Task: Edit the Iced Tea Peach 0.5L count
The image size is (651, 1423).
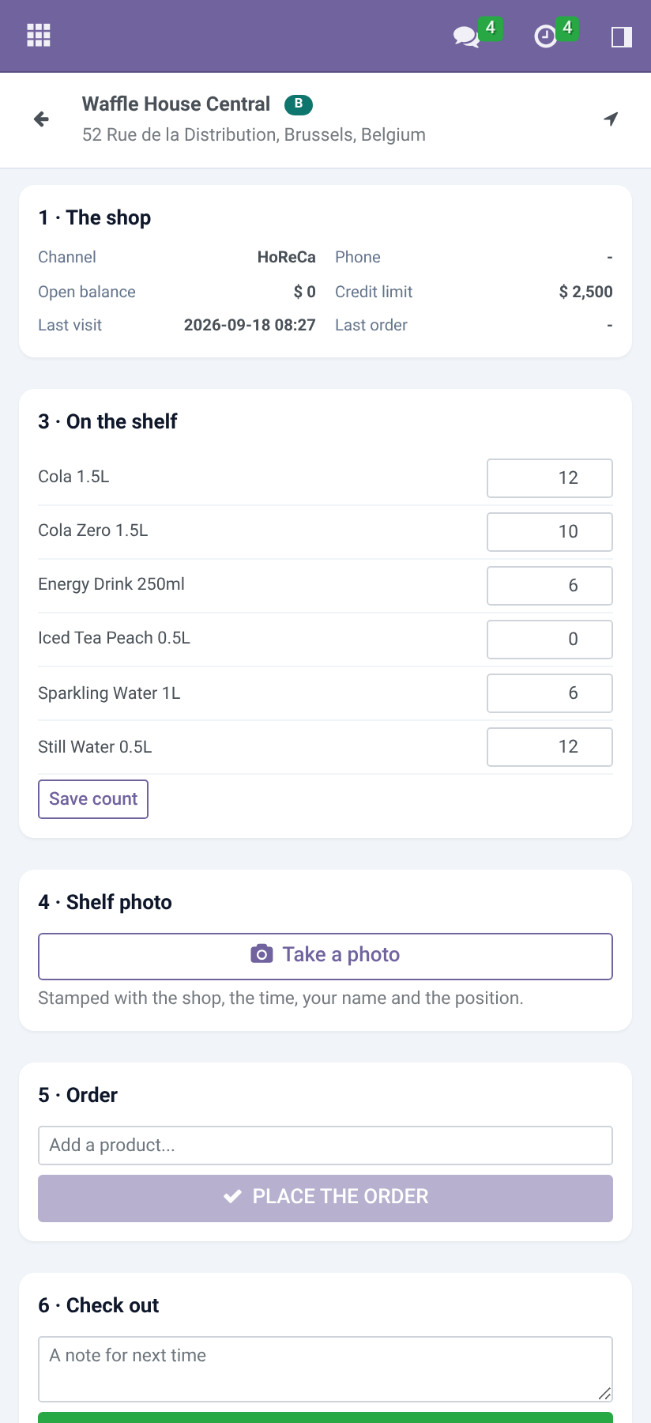Action: click(550, 640)
